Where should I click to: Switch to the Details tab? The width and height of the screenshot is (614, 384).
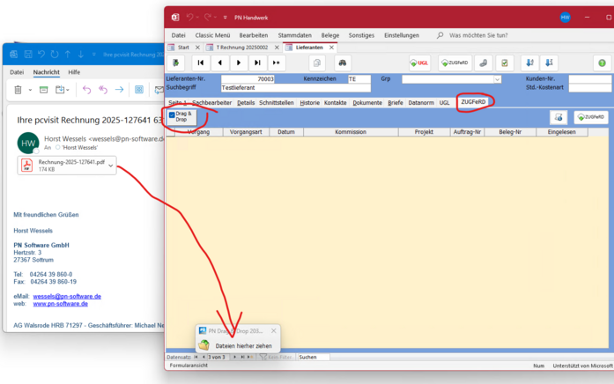[x=246, y=102]
